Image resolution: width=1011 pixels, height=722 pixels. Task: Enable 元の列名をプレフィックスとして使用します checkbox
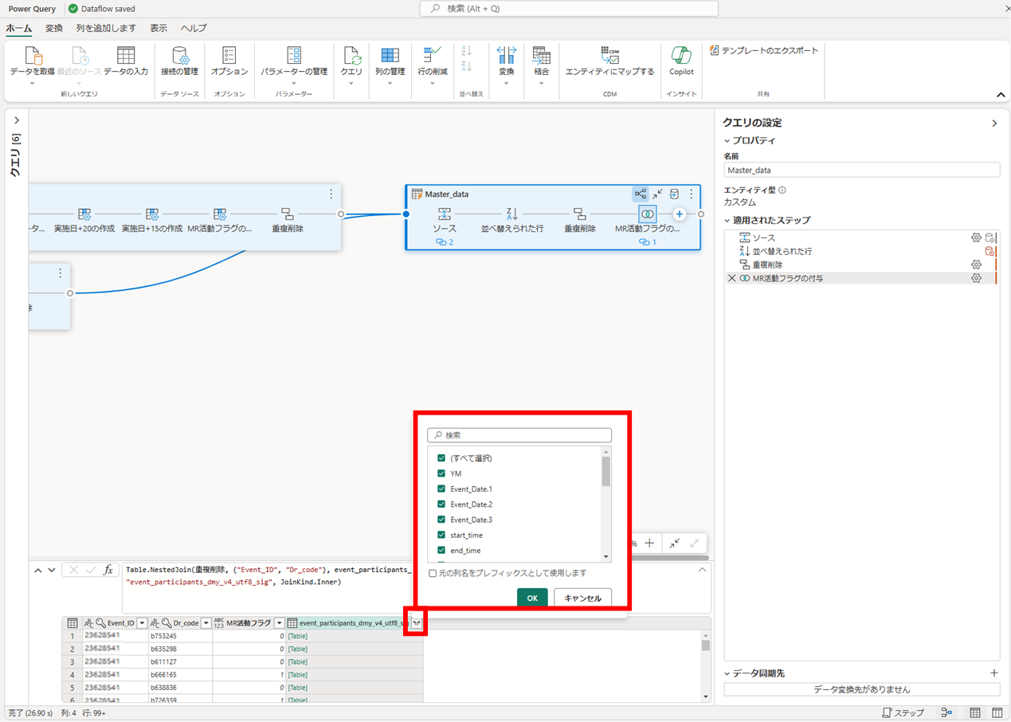(x=433, y=573)
